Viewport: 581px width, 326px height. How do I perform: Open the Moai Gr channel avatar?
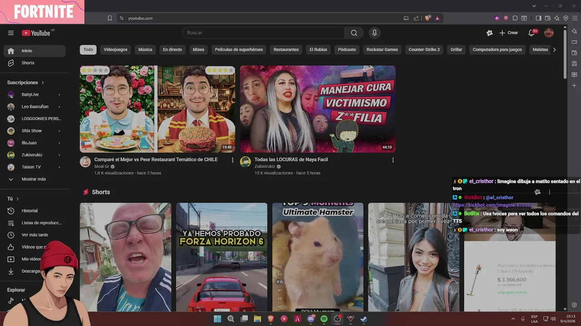[85, 162]
